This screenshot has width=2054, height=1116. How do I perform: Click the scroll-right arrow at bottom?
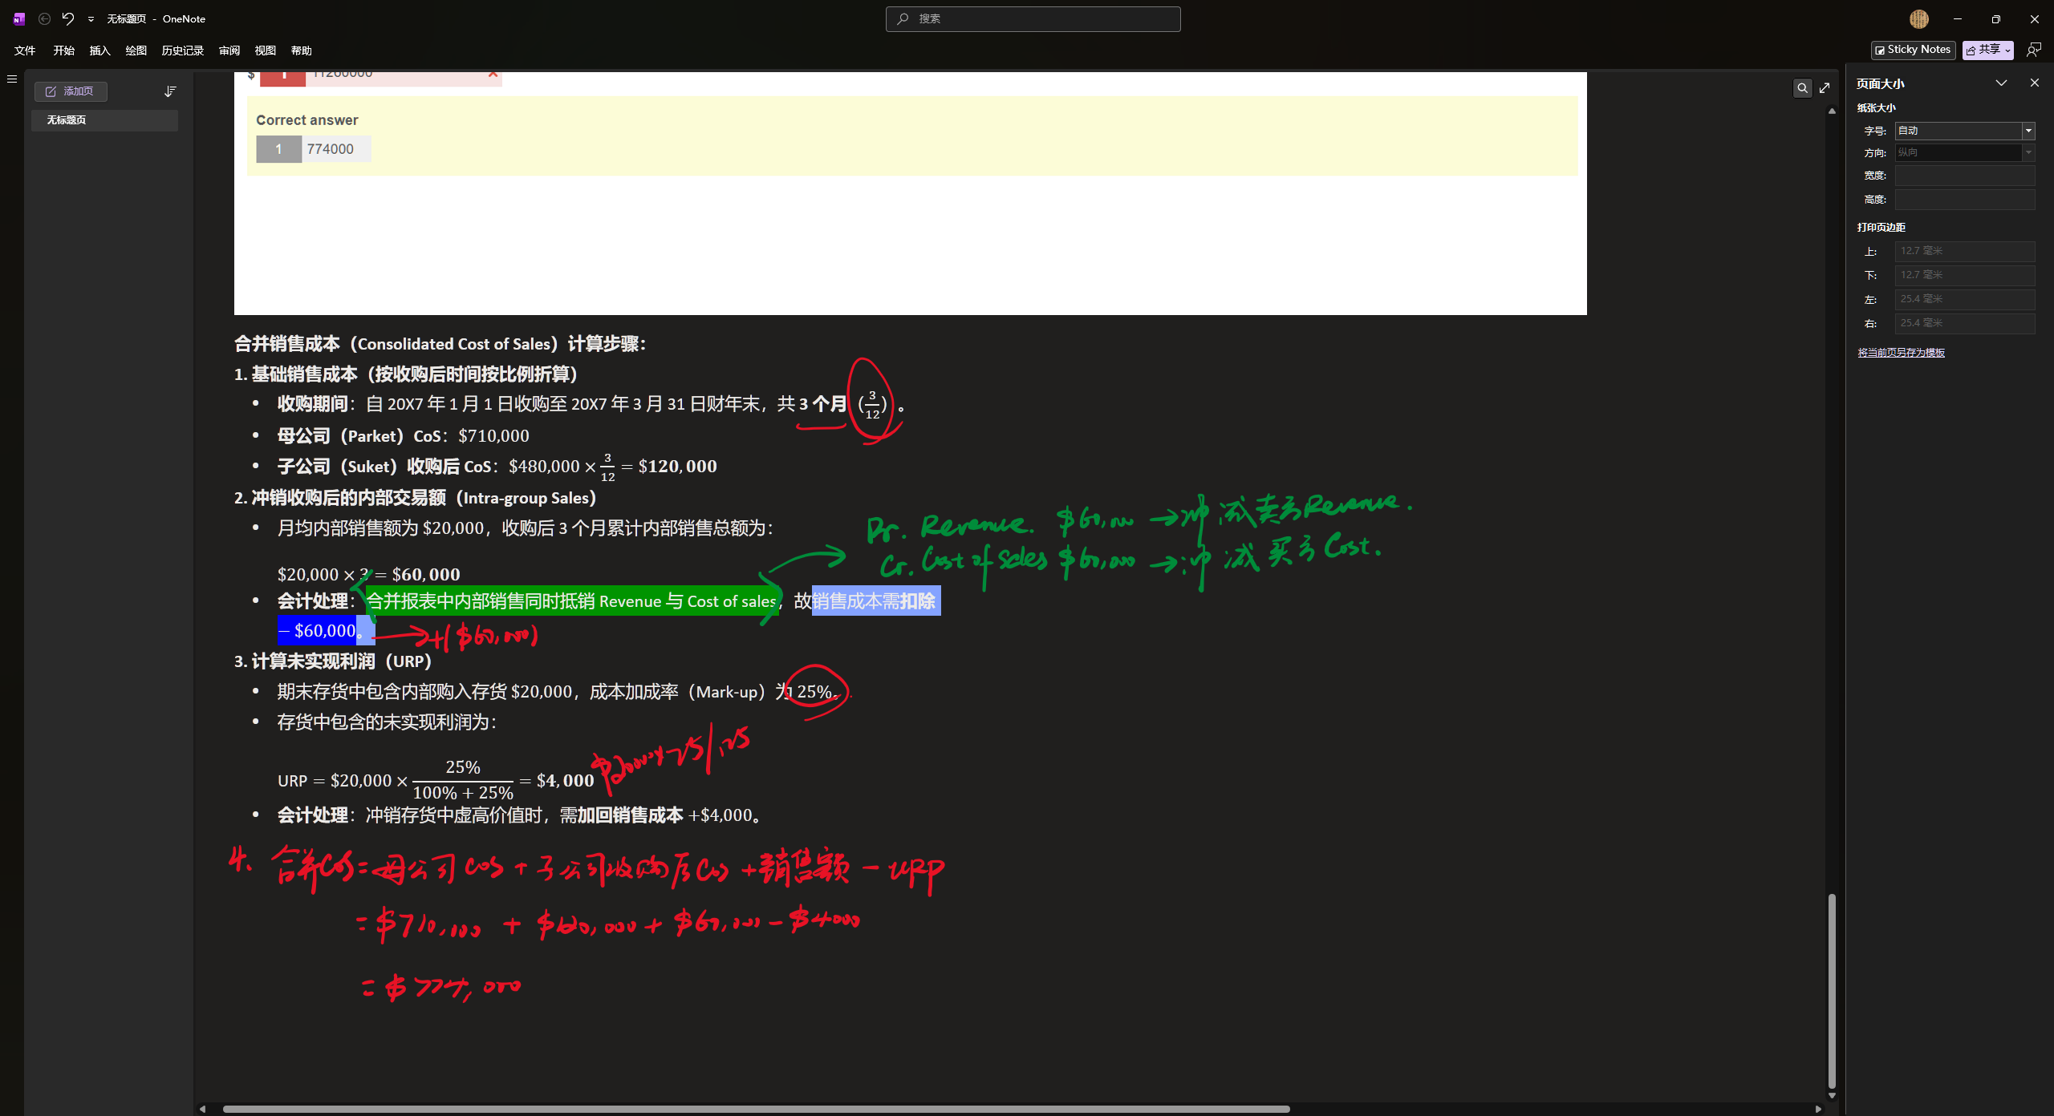[x=1817, y=1109]
